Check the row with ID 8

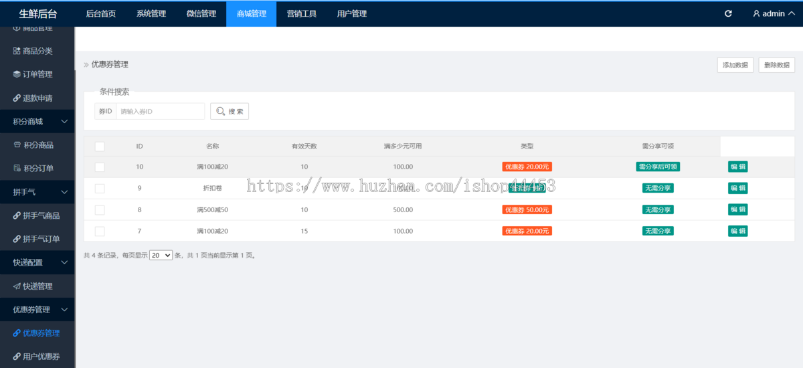[x=100, y=210]
